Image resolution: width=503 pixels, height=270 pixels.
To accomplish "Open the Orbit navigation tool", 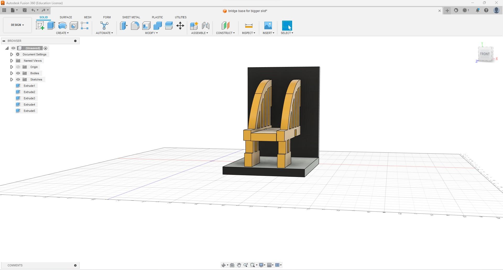I will (223, 265).
